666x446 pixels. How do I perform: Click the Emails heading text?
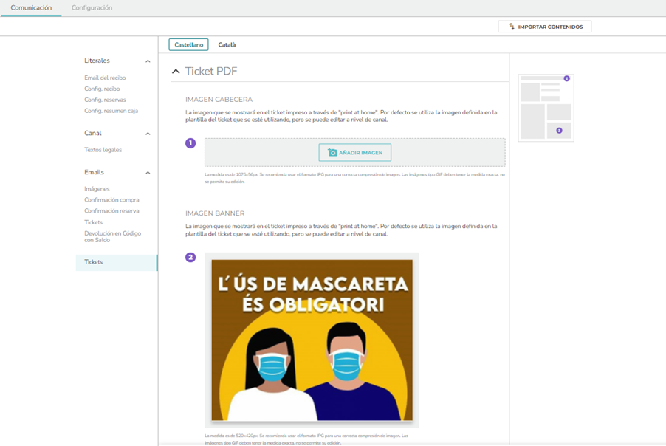coord(94,173)
